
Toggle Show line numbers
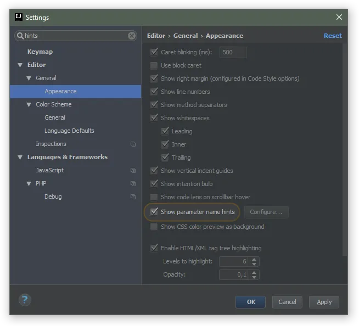pos(154,92)
